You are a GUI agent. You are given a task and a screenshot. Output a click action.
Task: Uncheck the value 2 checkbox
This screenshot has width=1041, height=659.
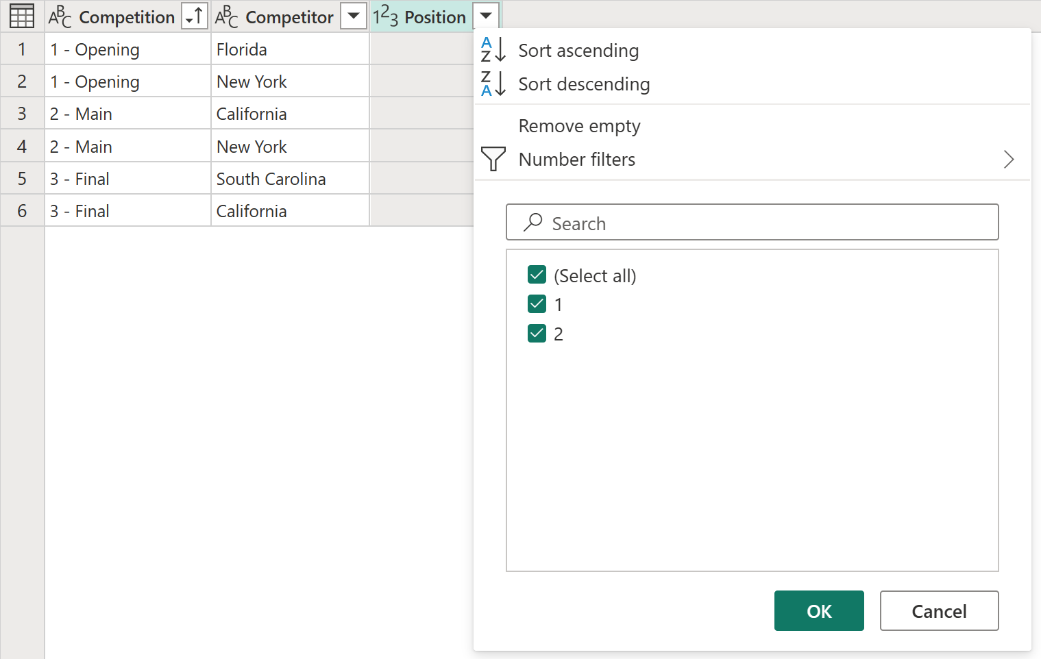[x=537, y=333]
